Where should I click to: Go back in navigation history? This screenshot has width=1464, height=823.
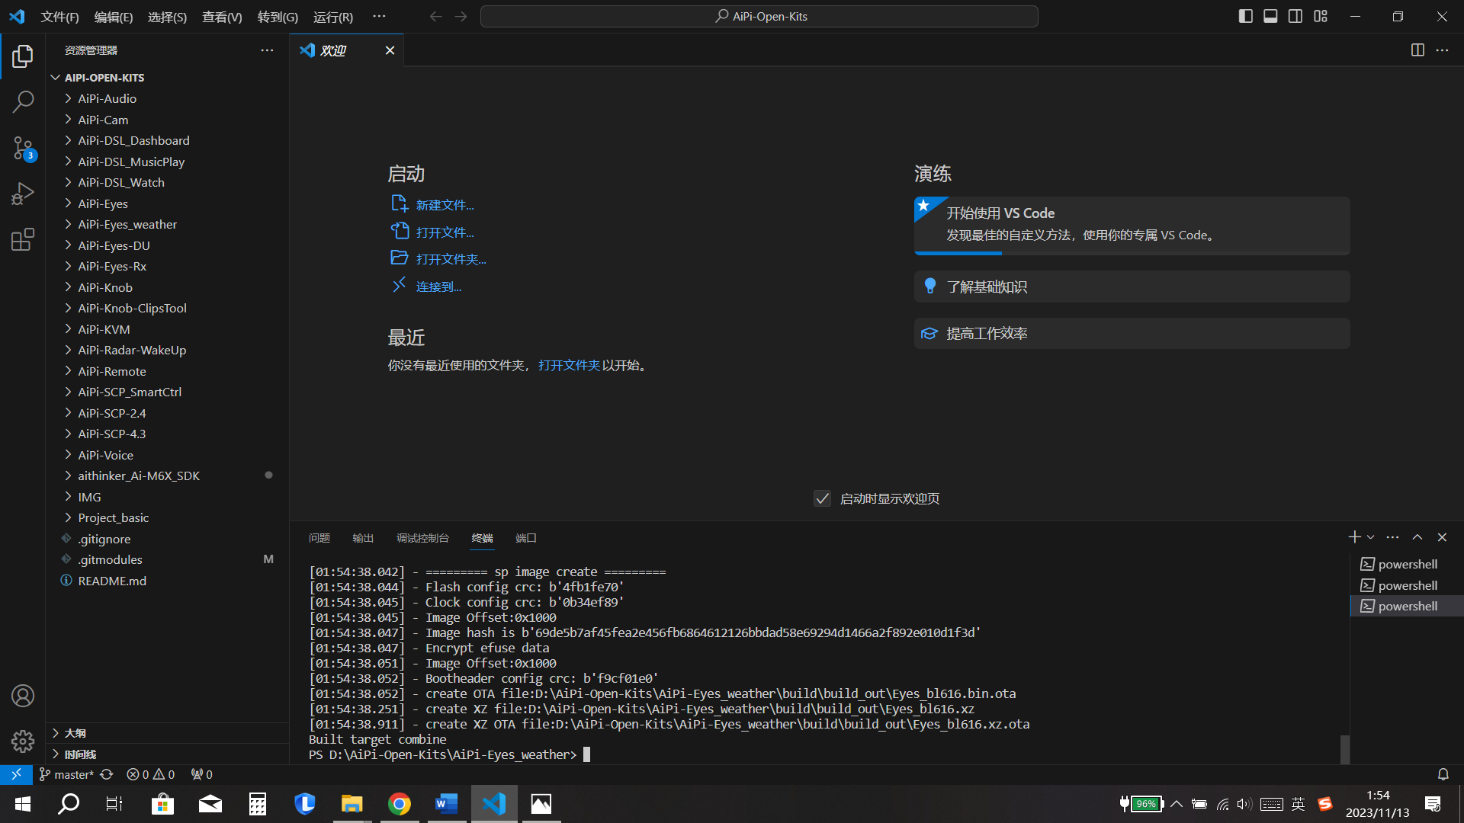pyautogui.click(x=435, y=16)
